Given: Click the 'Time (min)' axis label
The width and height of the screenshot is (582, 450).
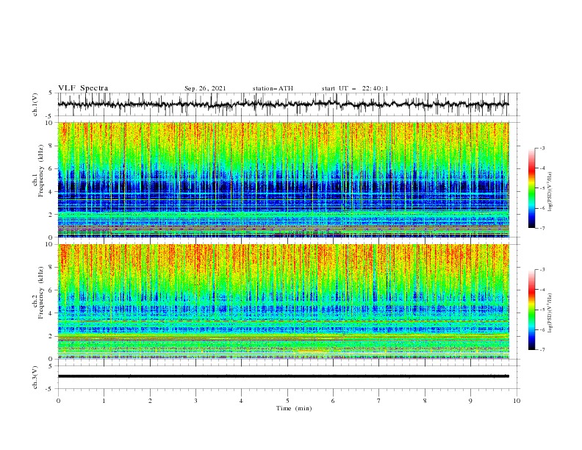Looking at the screenshot, I should click(294, 408).
